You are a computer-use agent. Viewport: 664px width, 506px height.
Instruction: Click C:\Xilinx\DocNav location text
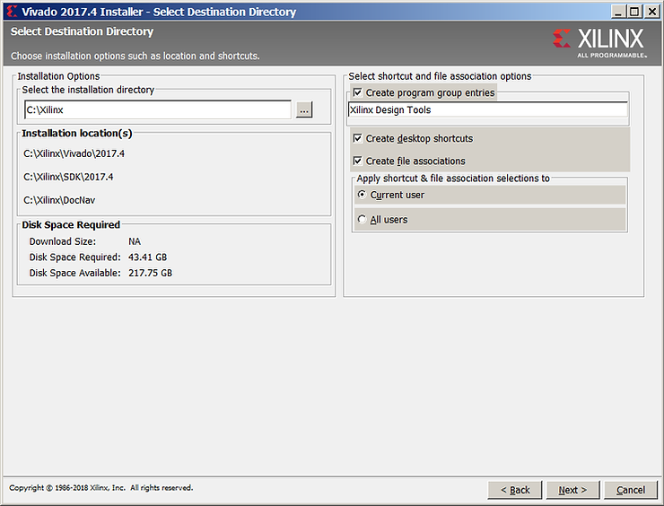(x=59, y=200)
